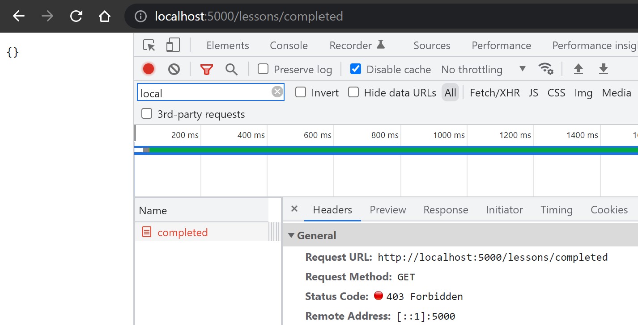Enable the Preserve log checkbox
Screen dimensions: 638x325
[x=263, y=69]
